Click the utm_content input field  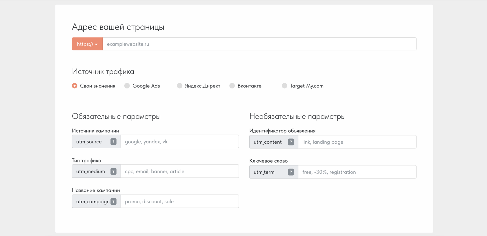[357, 142]
